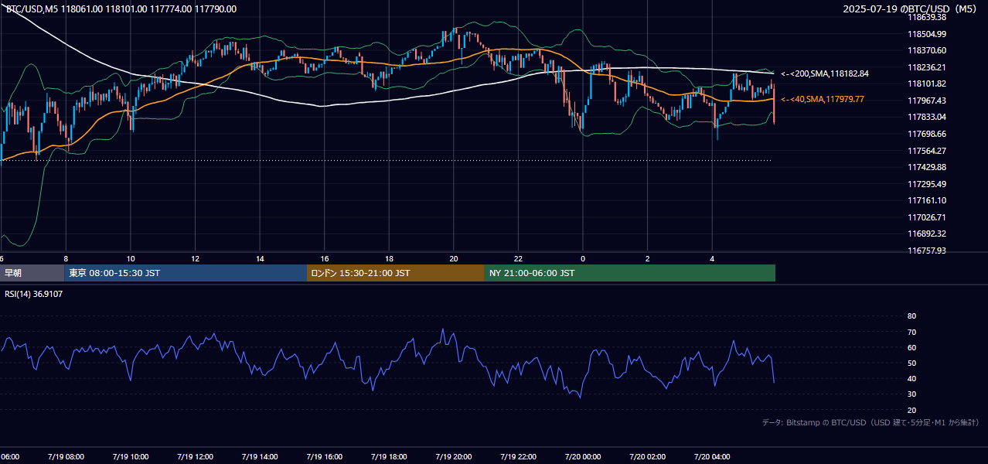Click the 7/19 14:00 time axis label

[x=260, y=456]
